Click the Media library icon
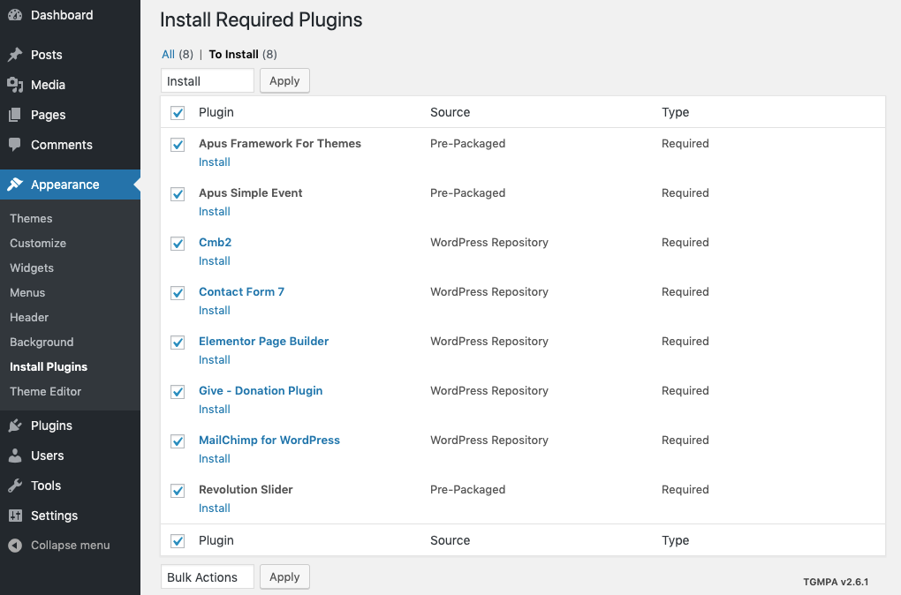This screenshot has height=595, width=901. coord(16,85)
